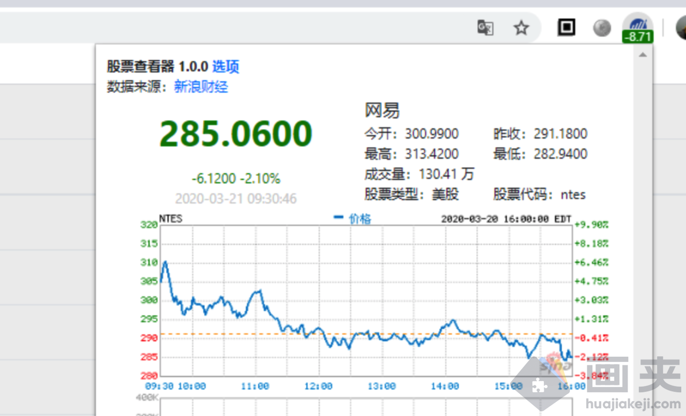
Task: Click the translate page icon in address bar
Action: coord(485,28)
